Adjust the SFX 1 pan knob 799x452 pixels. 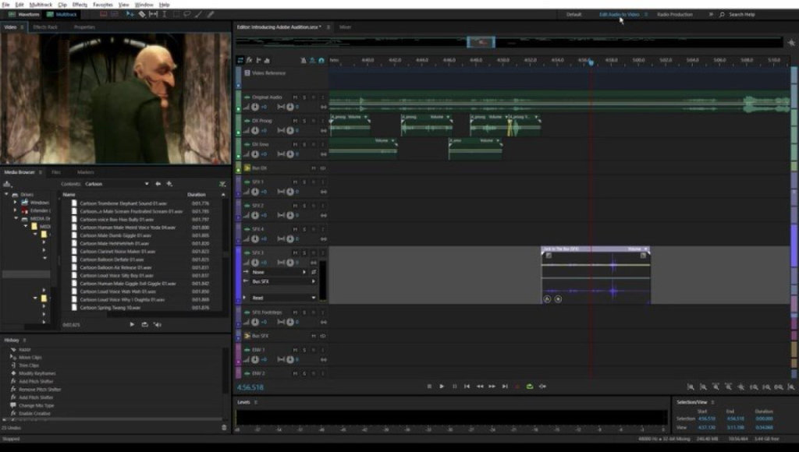pyautogui.click(x=290, y=192)
